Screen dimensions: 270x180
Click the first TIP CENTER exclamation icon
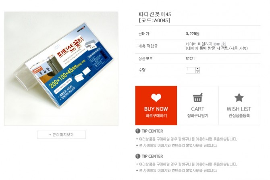point(138,131)
